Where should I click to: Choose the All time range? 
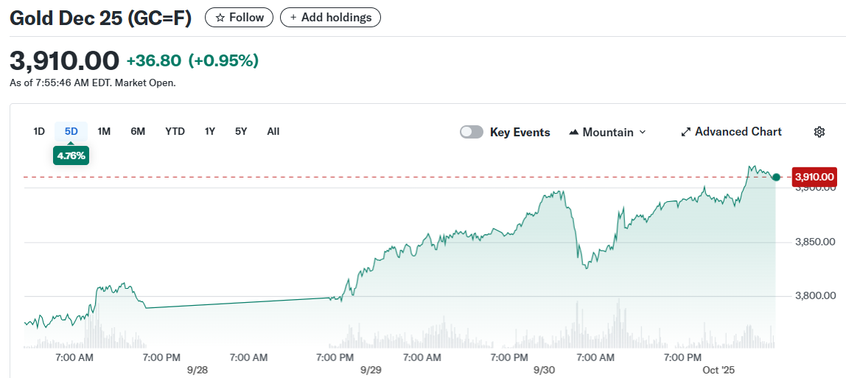pyautogui.click(x=273, y=131)
